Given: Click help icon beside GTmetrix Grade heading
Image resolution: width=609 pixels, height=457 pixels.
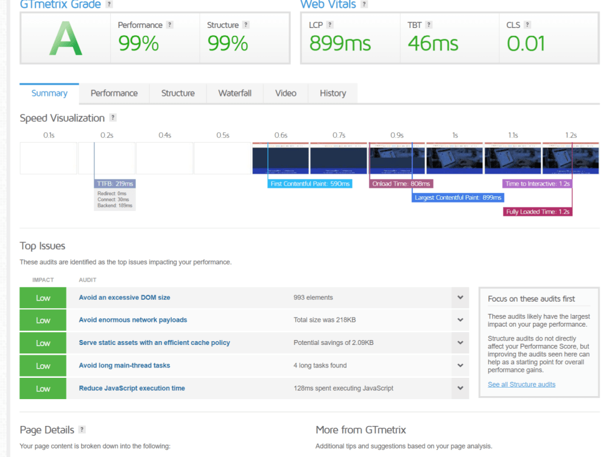Looking at the screenshot, I should [x=109, y=4].
